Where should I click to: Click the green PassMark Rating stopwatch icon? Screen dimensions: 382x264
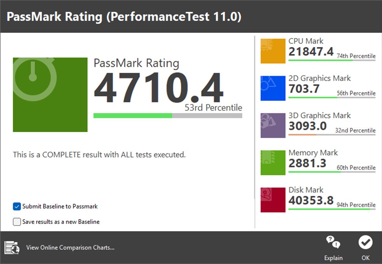pyautogui.click(x=50, y=94)
